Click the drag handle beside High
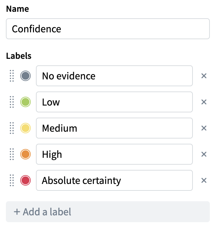217x230 pixels. pyautogui.click(x=12, y=154)
